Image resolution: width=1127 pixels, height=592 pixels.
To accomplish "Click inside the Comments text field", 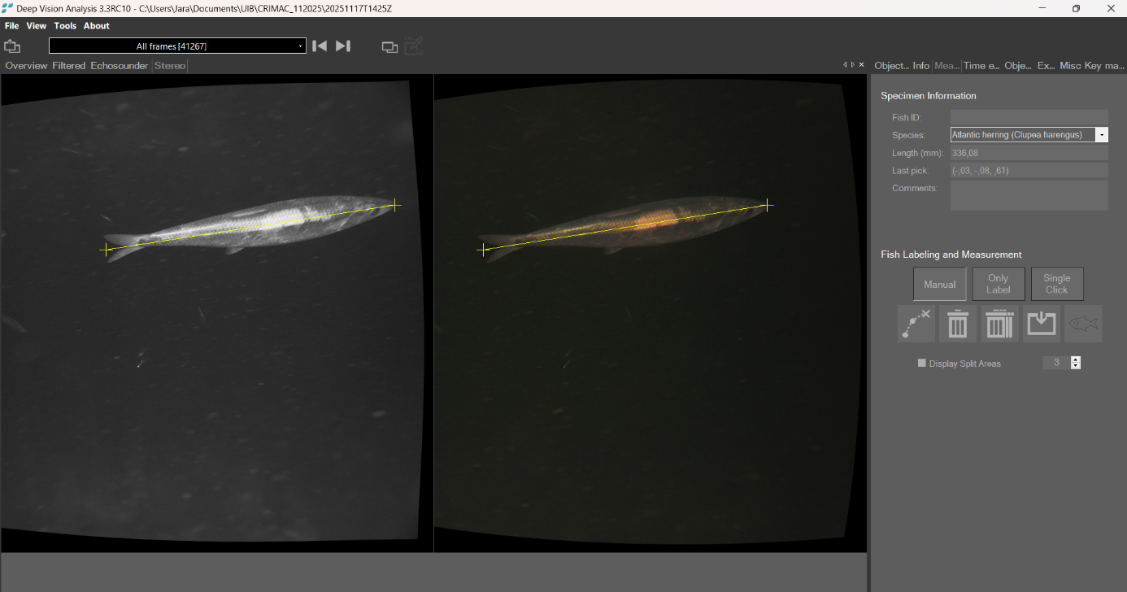I will 1029,195.
